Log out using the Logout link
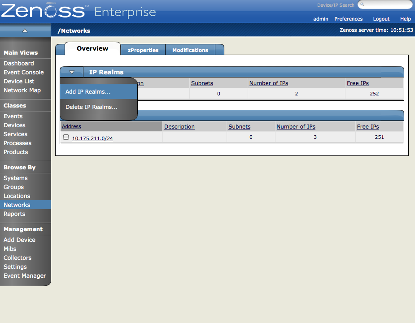 pos(381,19)
